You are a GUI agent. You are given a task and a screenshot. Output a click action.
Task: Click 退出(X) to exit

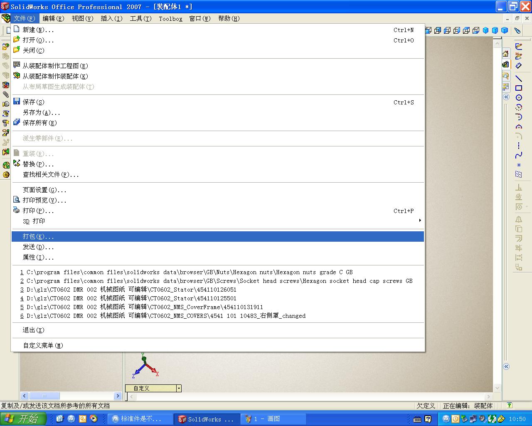pos(218,330)
